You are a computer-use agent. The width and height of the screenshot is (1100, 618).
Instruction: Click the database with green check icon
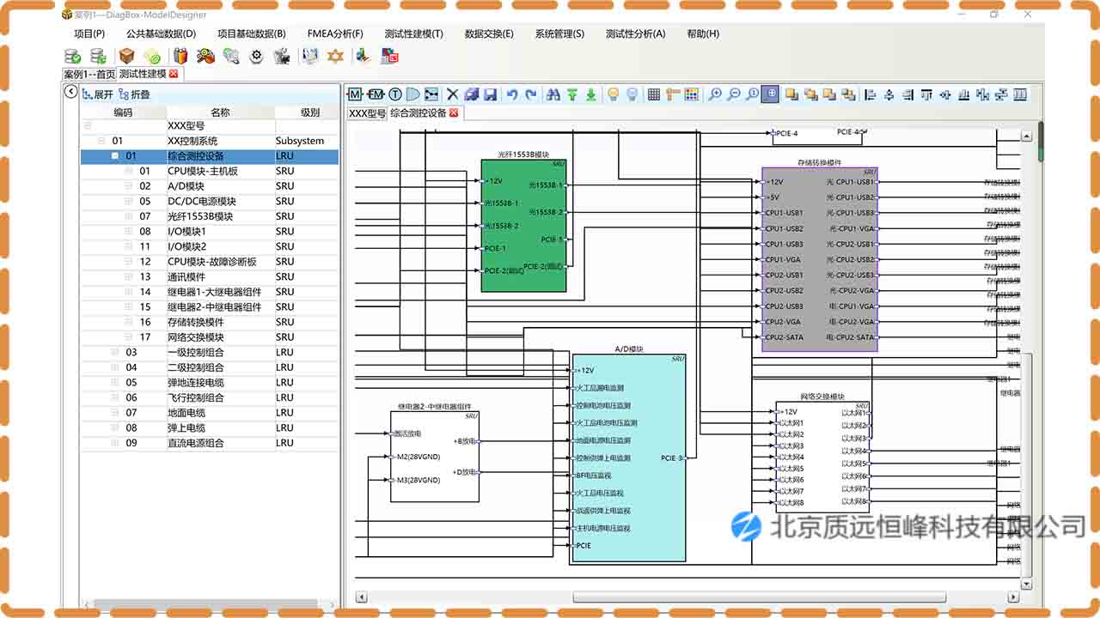[73, 57]
